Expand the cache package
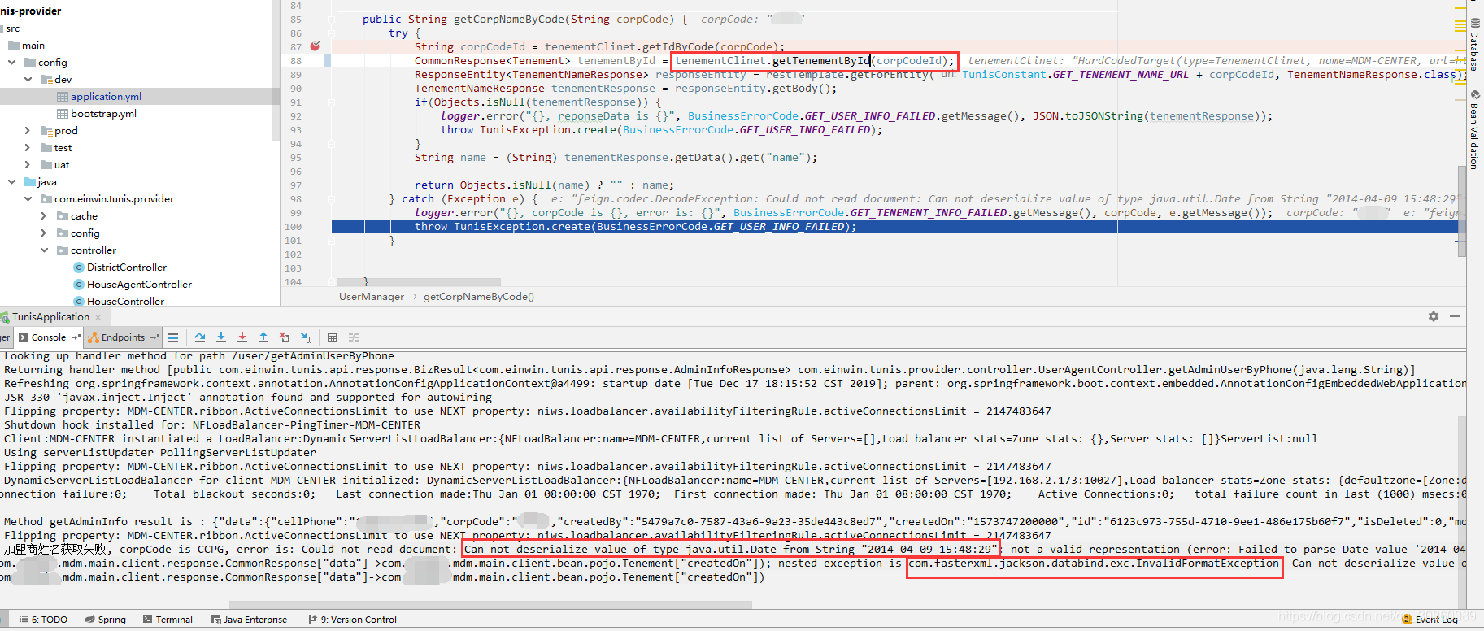The height and width of the screenshot is (631, 1484). click(x=44, y=216)
